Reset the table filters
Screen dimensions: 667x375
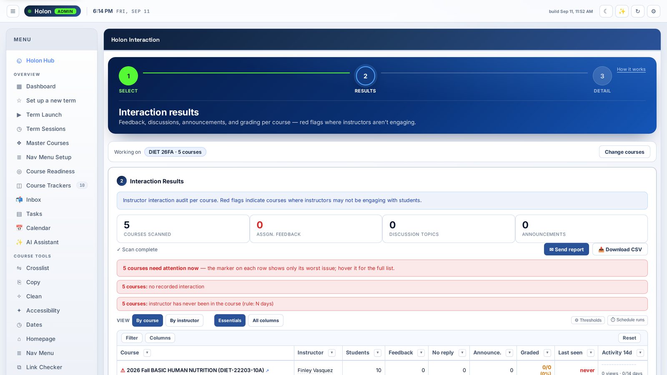pyautogui.click(x=629, y=338)
